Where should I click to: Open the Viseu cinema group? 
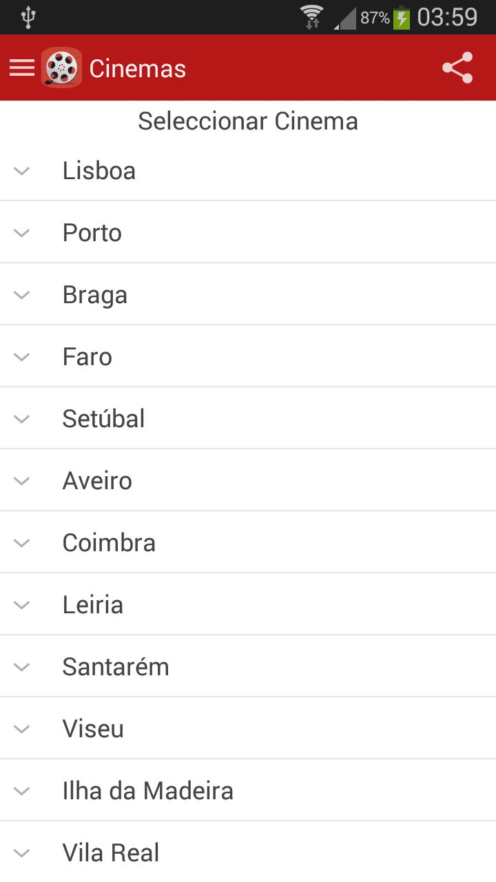pyautogui.click(x=248, y=728)
